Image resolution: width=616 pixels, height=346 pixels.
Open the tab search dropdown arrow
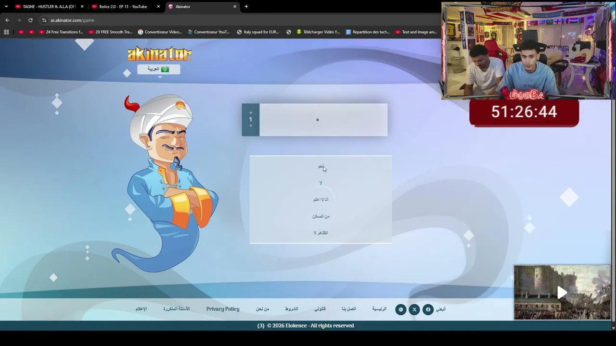6,7
